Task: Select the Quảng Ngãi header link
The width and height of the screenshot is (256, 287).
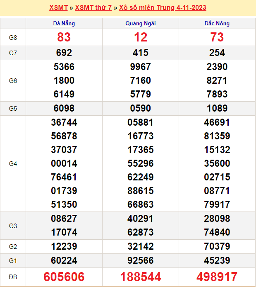Action: pyautogui.click(x=141, y=24)
